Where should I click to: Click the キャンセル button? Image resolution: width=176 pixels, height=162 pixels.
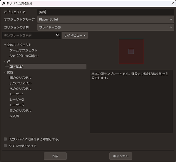[x=121, y=156]
